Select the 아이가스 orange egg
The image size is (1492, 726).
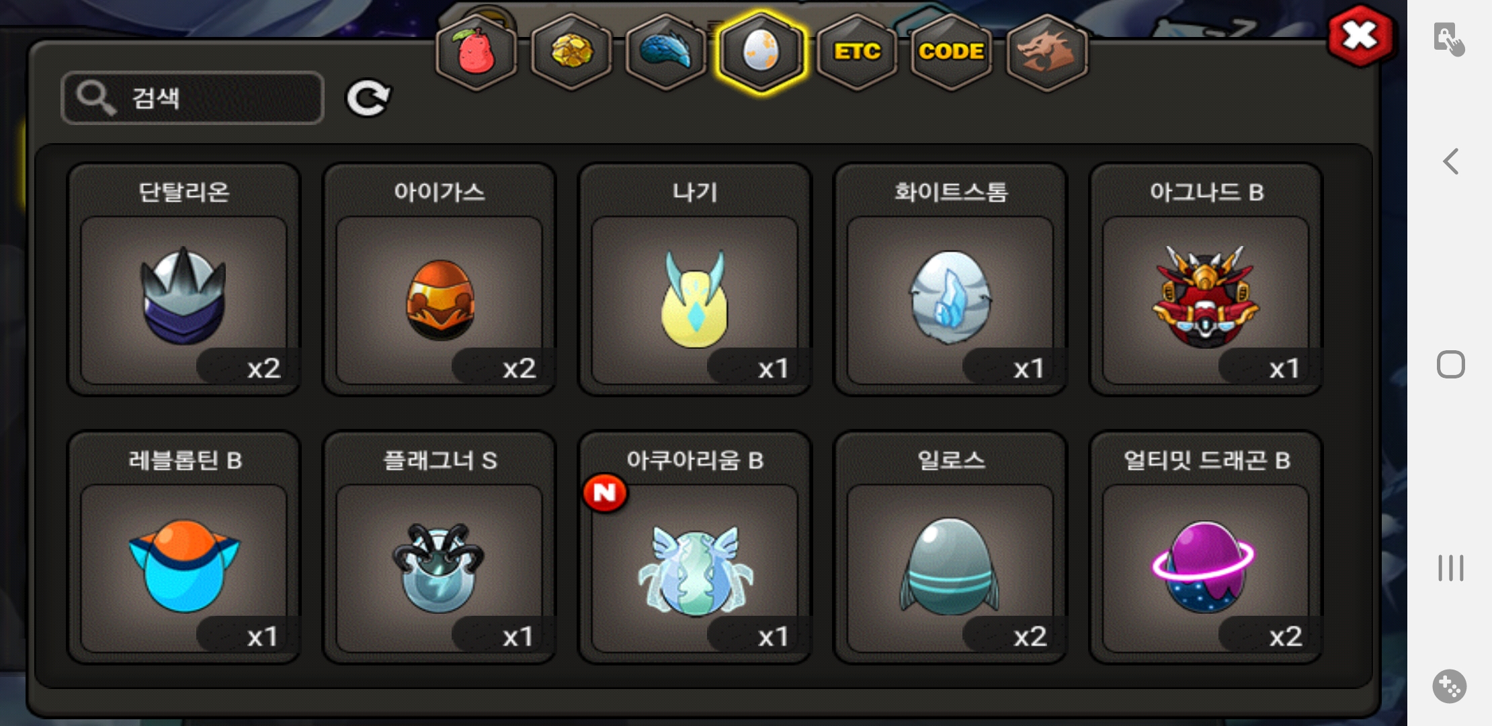pos(439,279)
